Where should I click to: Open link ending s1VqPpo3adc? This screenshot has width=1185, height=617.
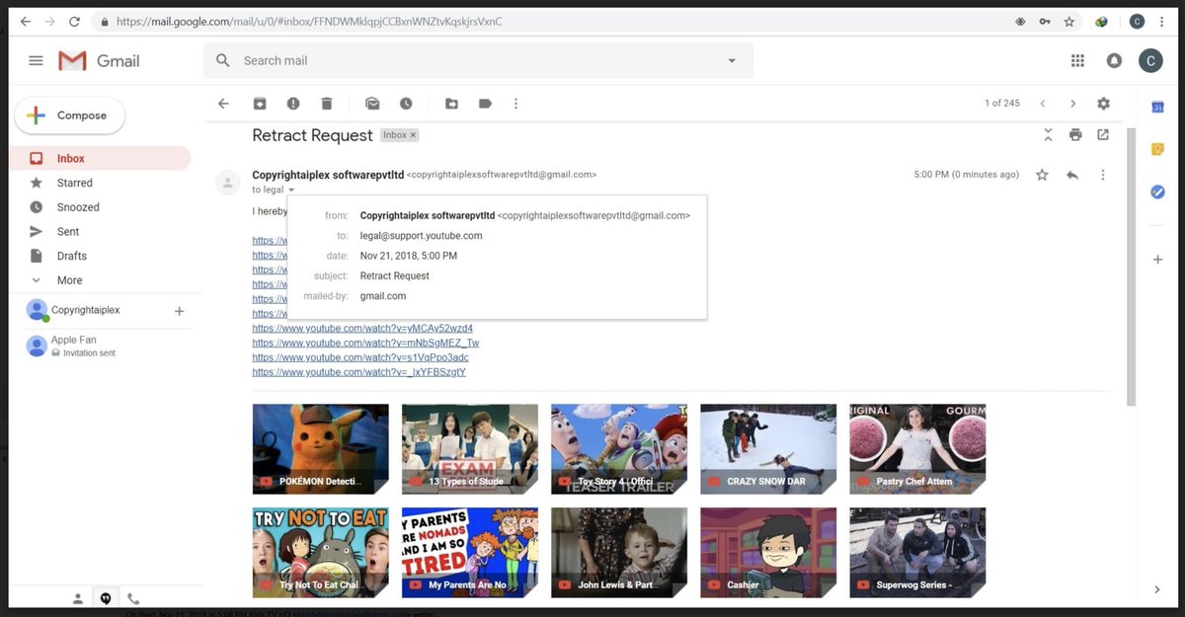[x=360, y=357]
